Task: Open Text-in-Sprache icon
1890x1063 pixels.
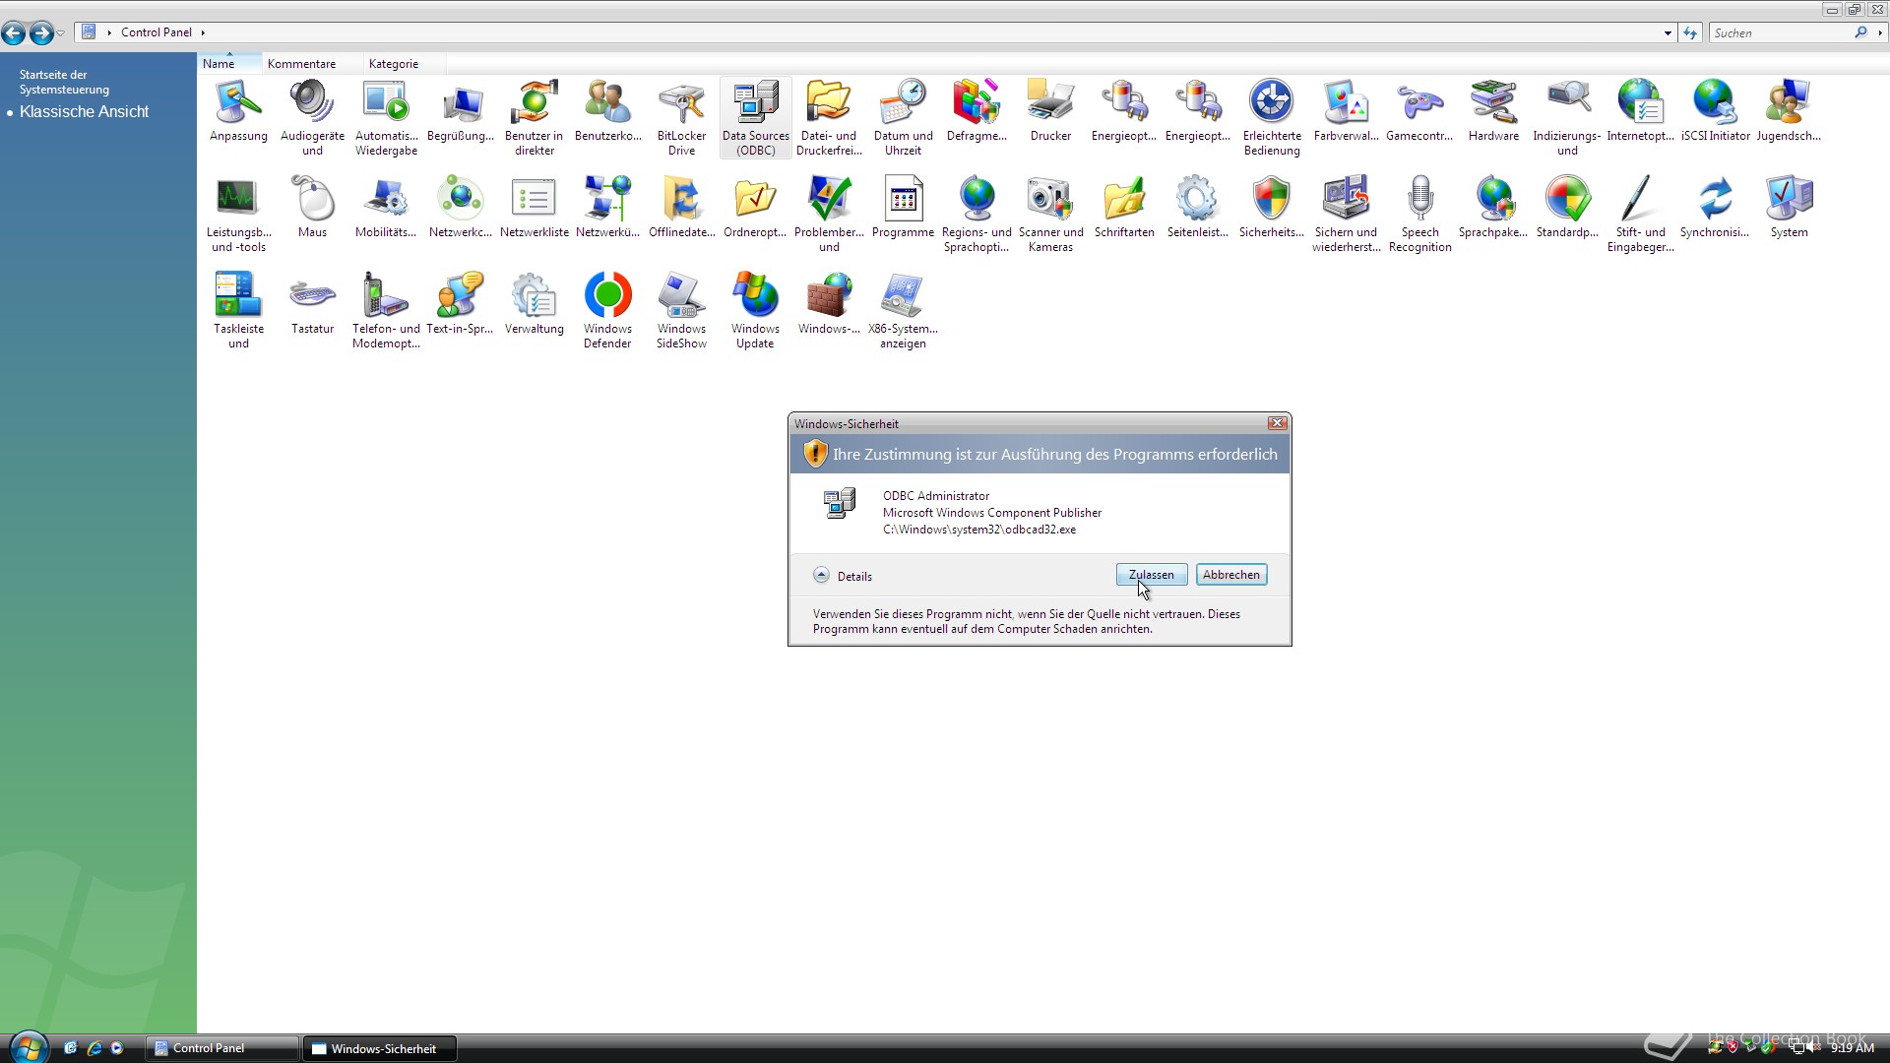Action: click(460, 304)
